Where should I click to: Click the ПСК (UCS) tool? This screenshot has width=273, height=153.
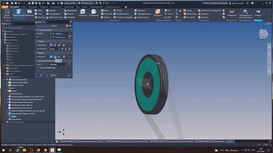[168, 17]
